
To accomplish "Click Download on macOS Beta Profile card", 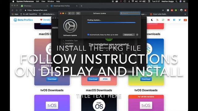I will coord(52,79).
